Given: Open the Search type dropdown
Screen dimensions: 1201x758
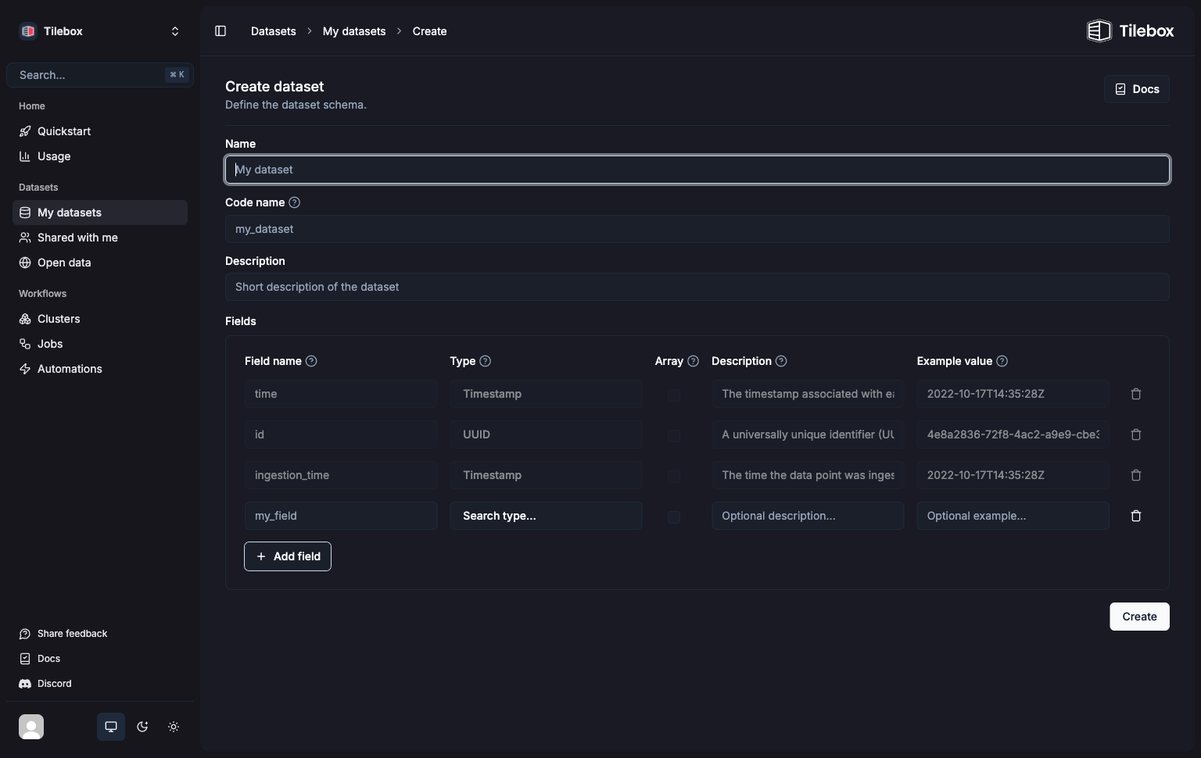Looking at the screenshot, I should (x=546, y=516).
